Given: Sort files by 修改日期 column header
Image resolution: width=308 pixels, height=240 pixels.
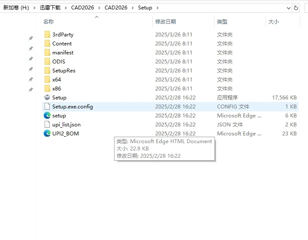Looking at the screenshot, I should coord(166,21).
